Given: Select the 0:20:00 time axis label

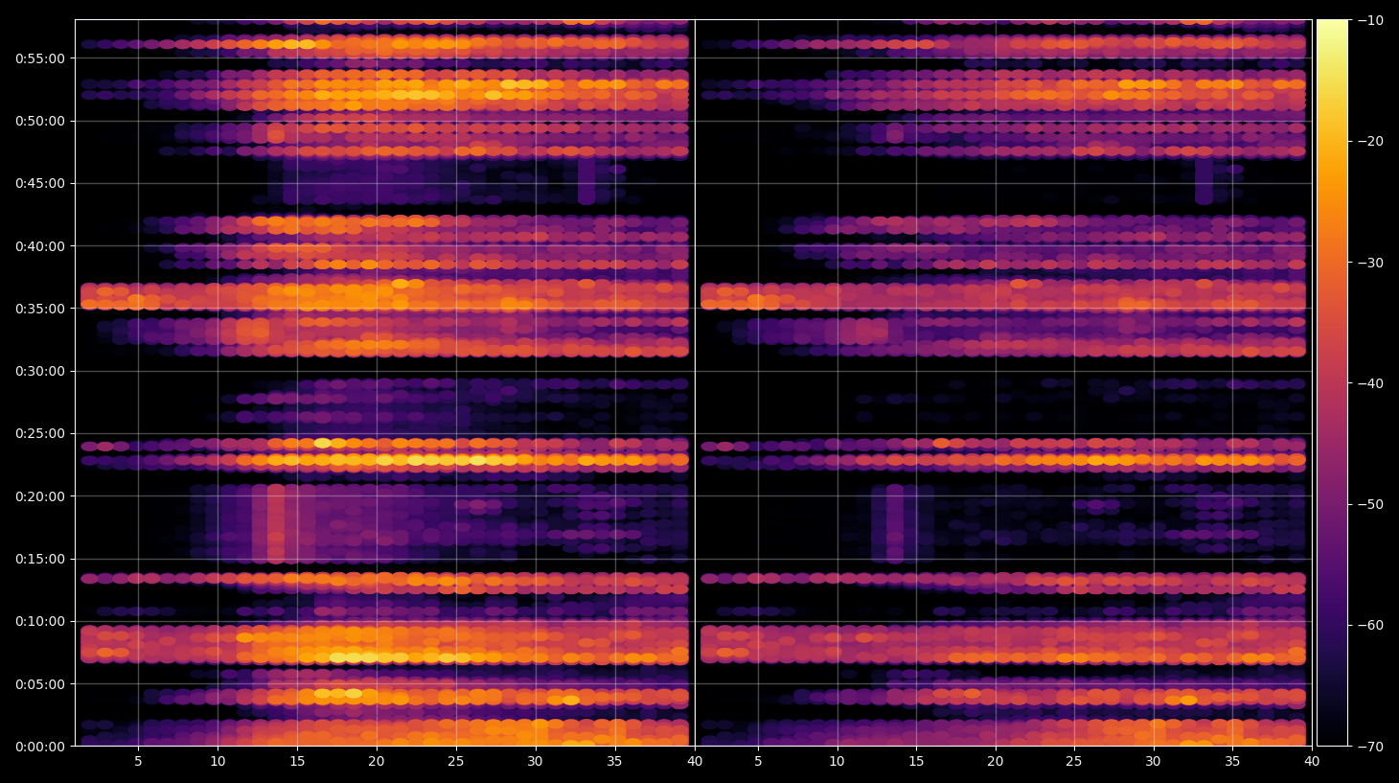Looking at the screenshot, I should coord(40,496).
